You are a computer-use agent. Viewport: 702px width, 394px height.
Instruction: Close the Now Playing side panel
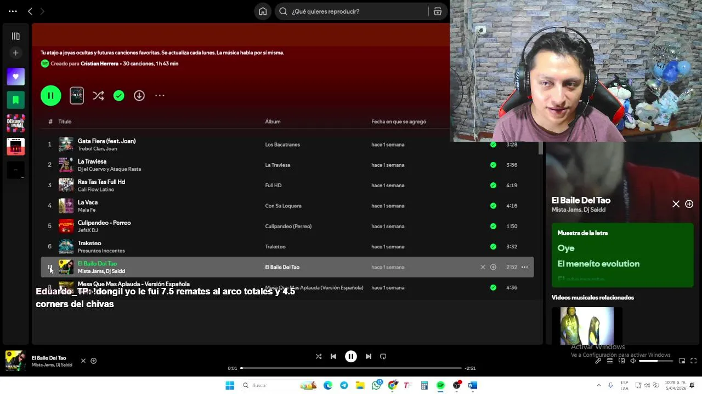pos(676,204)
